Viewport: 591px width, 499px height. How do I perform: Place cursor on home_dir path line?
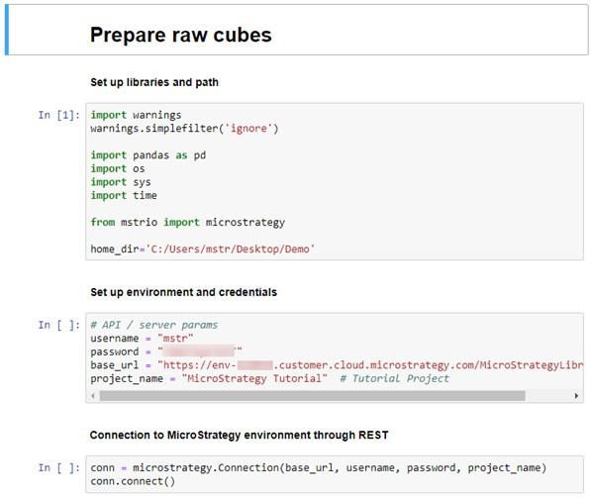[x=203, y=249]
